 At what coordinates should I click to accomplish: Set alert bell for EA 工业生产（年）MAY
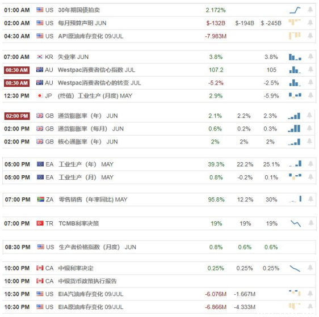click(x=310, y=164)
